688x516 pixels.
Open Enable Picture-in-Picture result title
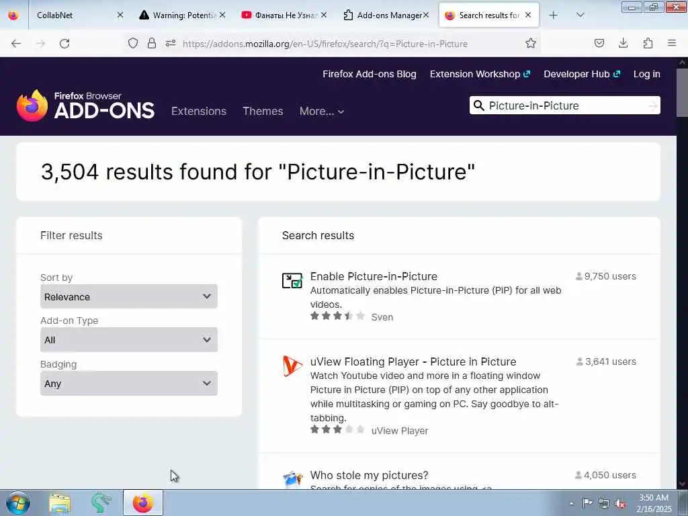point(374,276)
